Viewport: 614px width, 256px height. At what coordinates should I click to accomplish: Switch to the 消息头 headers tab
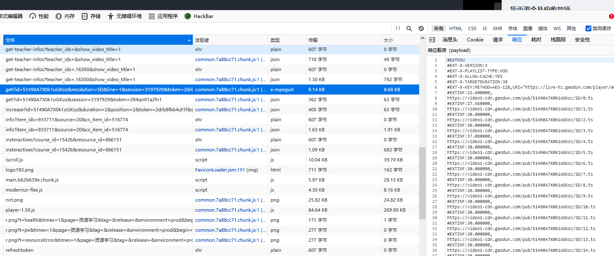450,40
